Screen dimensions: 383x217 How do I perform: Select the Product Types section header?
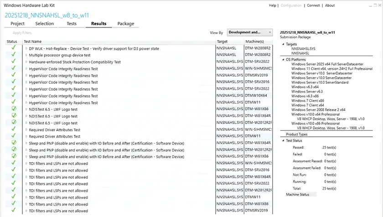296,134
